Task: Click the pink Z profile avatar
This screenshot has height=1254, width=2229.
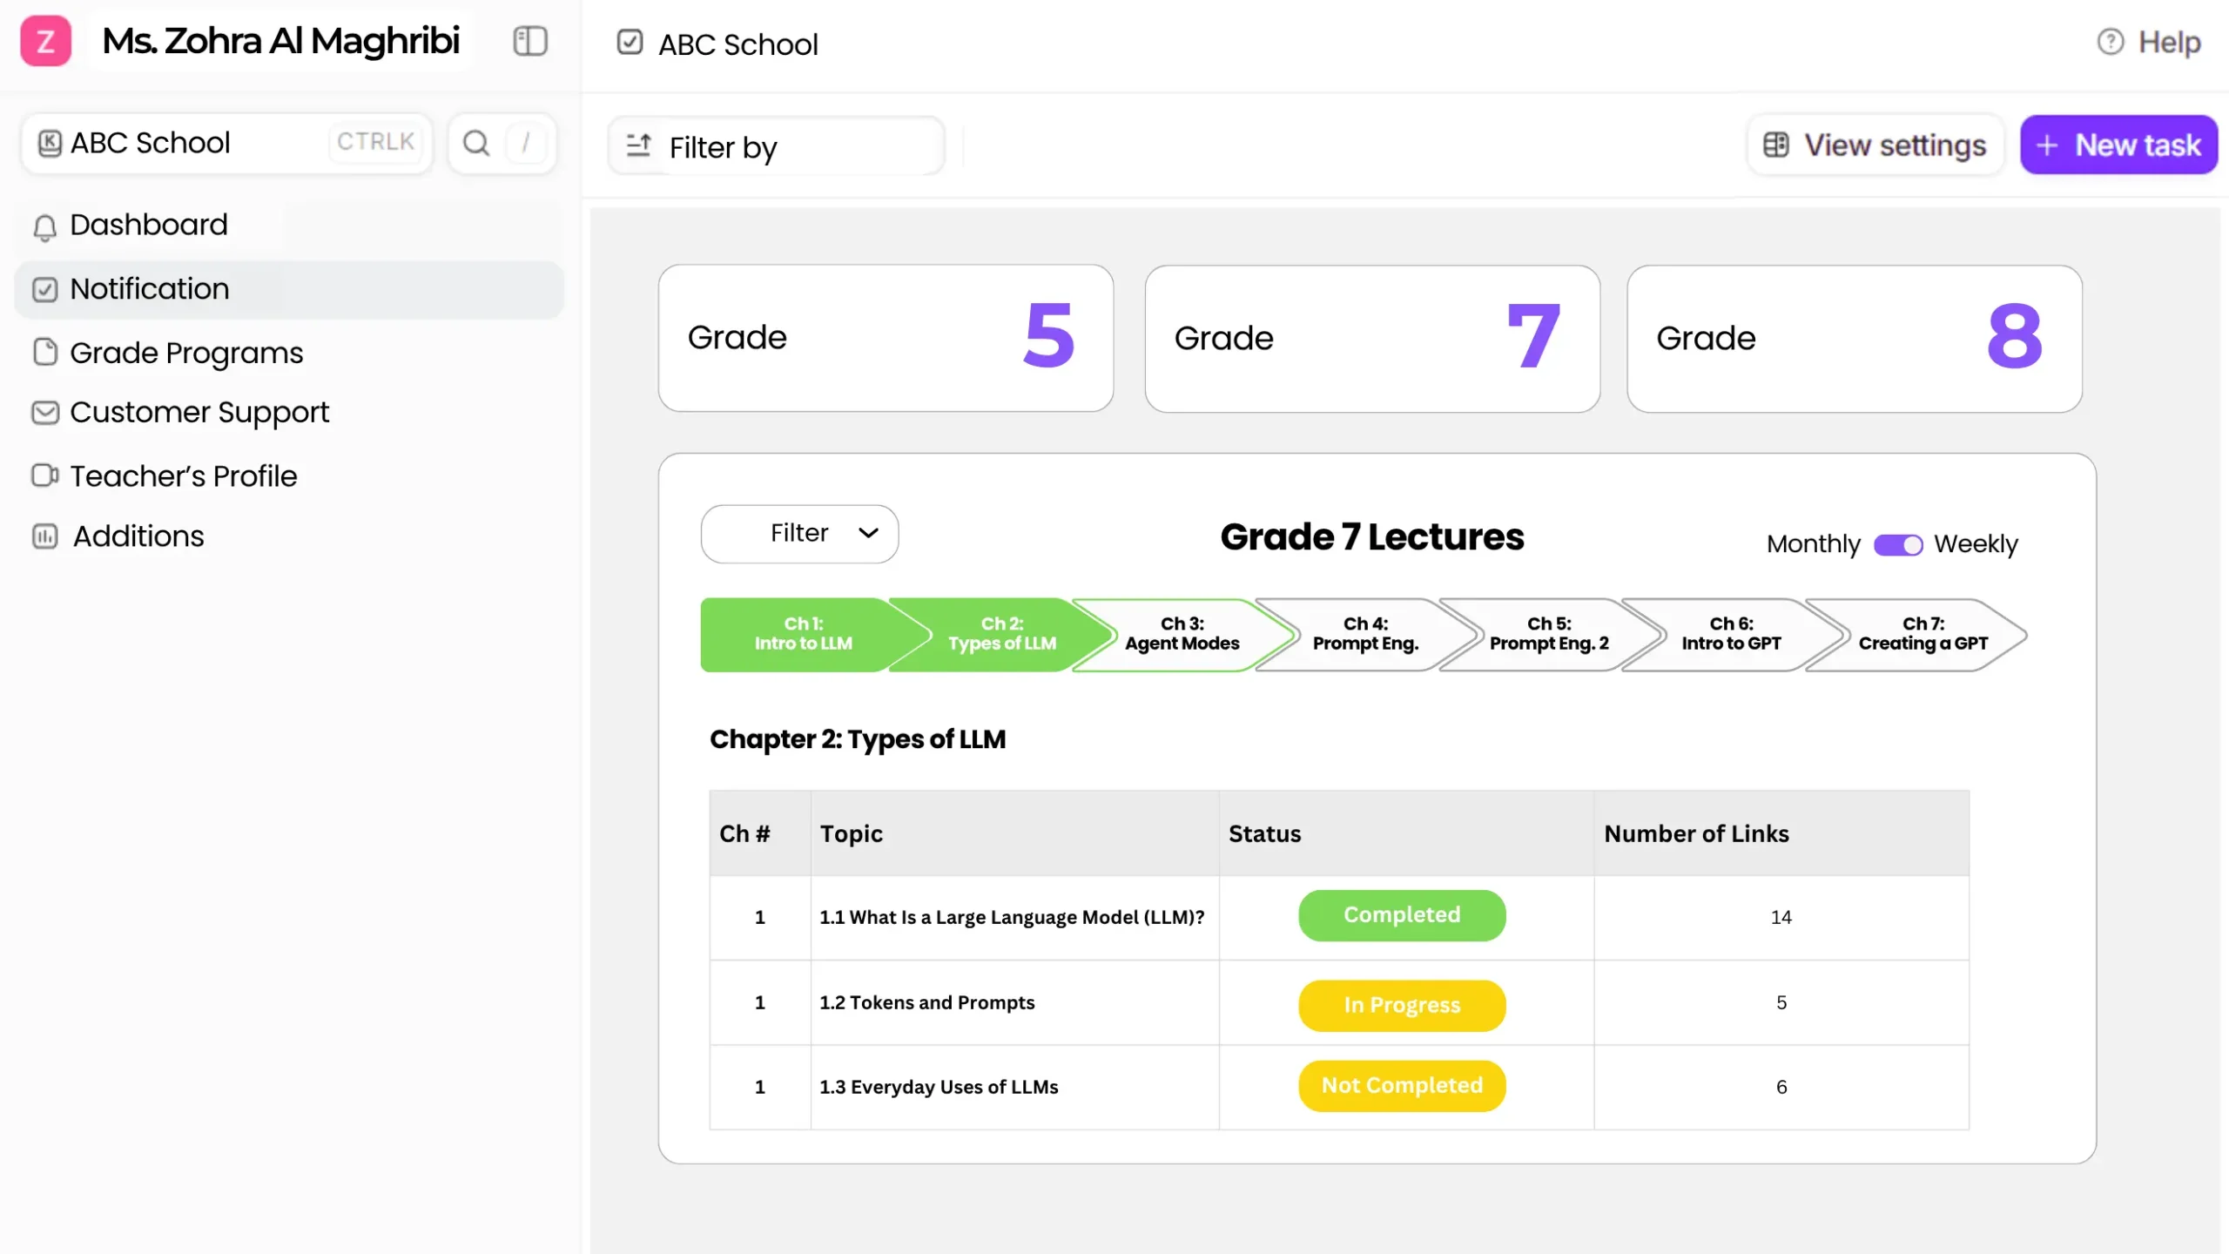Action: coord(45,41)
